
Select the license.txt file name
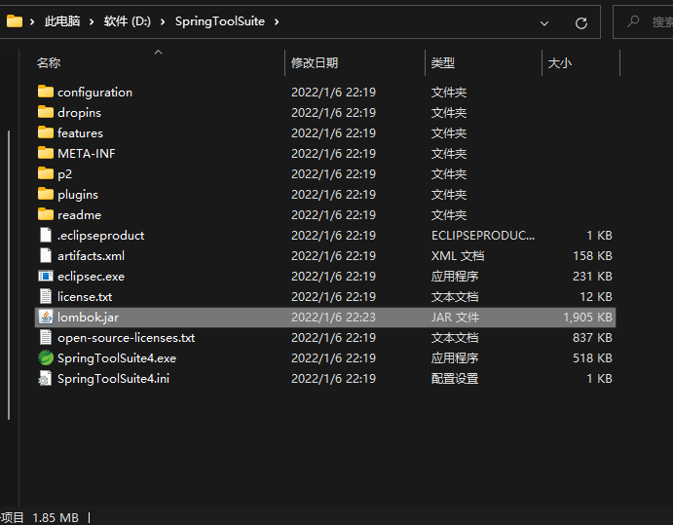pyautogui.click(x=85, y=297)
